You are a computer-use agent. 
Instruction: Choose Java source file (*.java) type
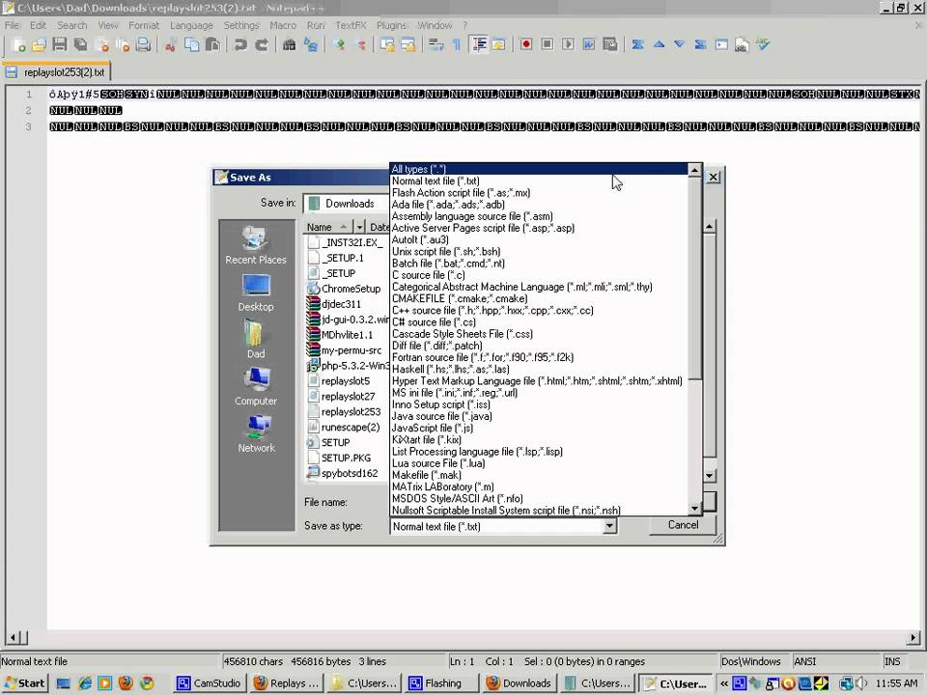tap(539, 416)
